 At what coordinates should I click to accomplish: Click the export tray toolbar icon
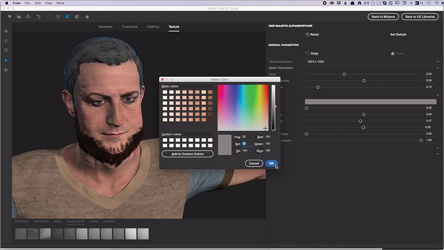click(28, 17)
